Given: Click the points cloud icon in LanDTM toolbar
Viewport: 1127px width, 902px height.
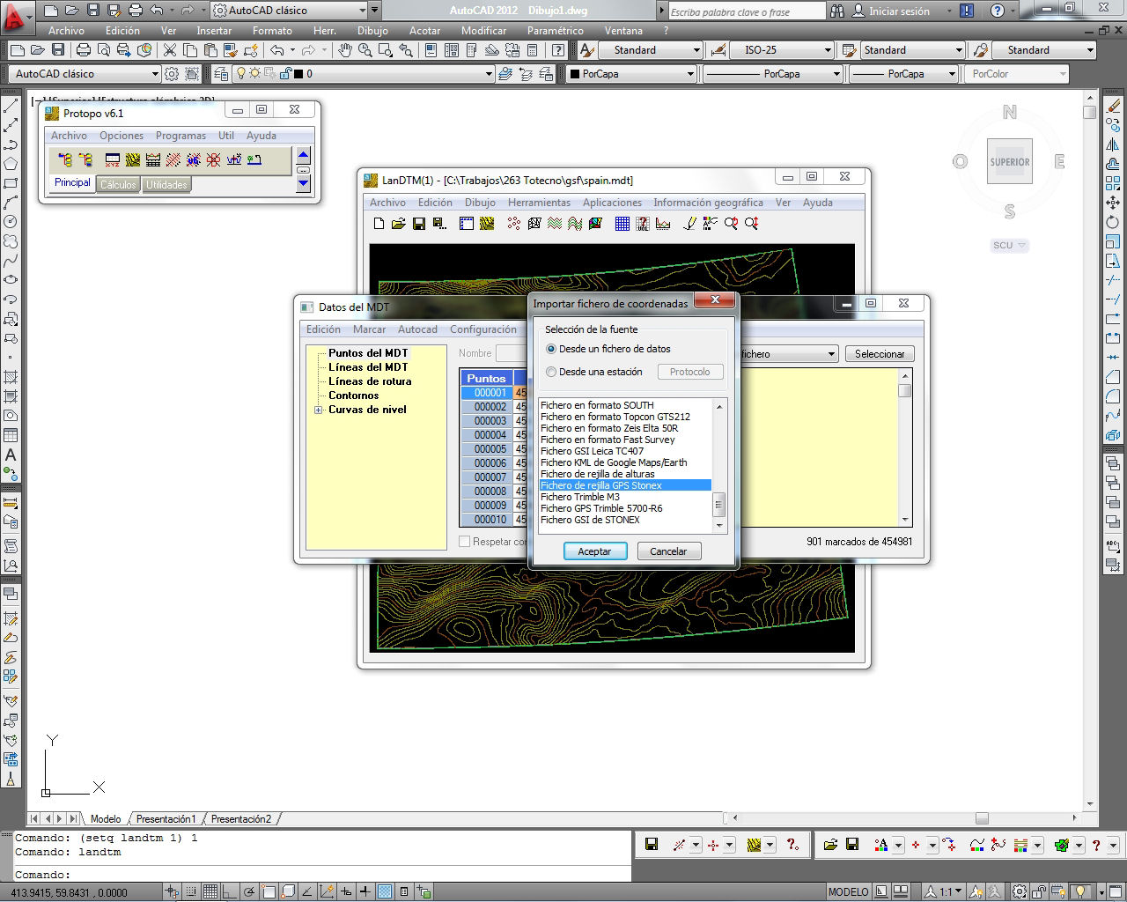Looking at the screenshot, I should [x=514, y=224].
